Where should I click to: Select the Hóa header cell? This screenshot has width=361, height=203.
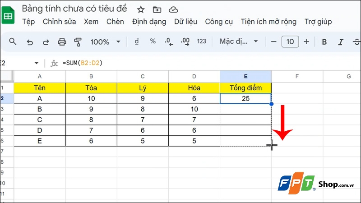[194, 88]
